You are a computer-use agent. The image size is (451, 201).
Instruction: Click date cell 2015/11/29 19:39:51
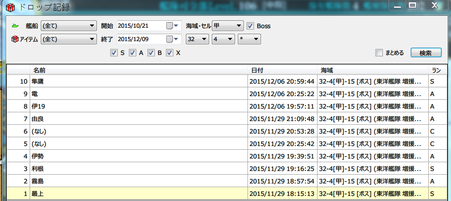282,156
